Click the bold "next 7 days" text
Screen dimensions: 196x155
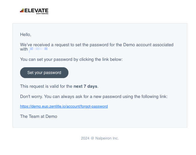(x=85, y=86)
